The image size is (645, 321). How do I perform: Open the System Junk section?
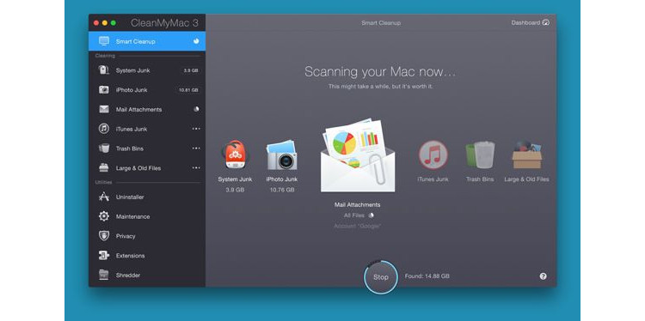tap(147, 70)
